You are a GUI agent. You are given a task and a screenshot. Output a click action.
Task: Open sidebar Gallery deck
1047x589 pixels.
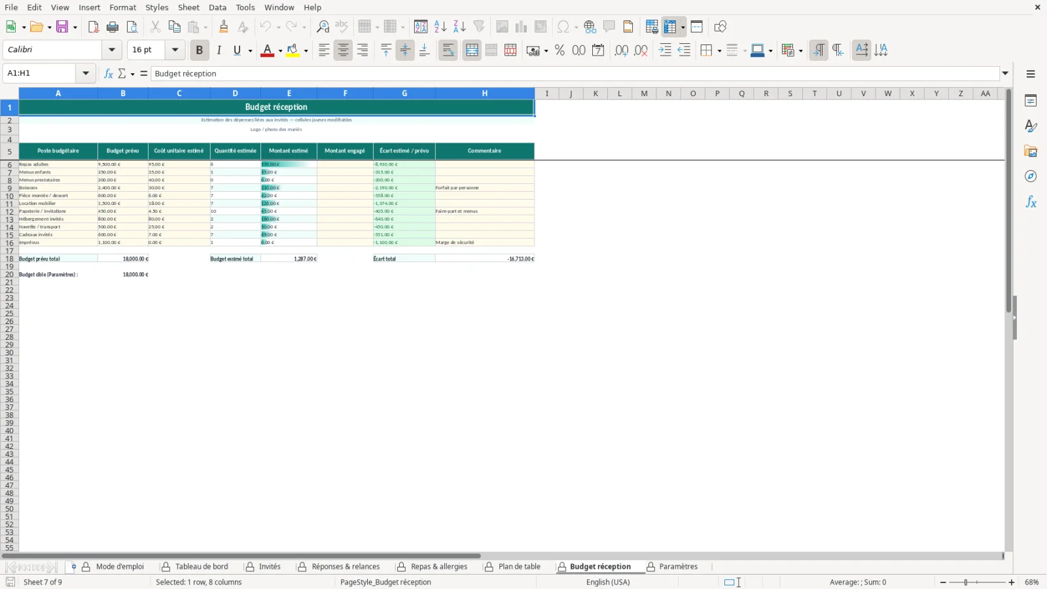click(1031, 151)
